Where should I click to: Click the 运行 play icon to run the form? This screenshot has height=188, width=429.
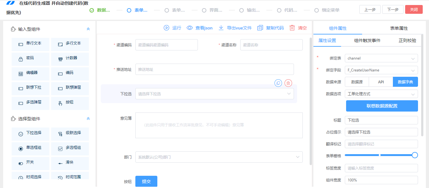[166, 28]
